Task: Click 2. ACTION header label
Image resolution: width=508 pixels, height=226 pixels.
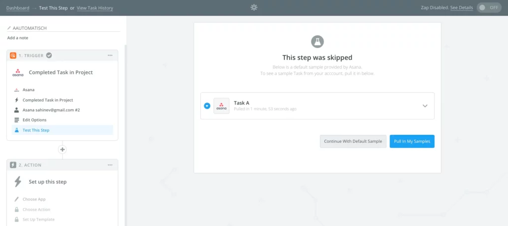Action: (30, 165)
